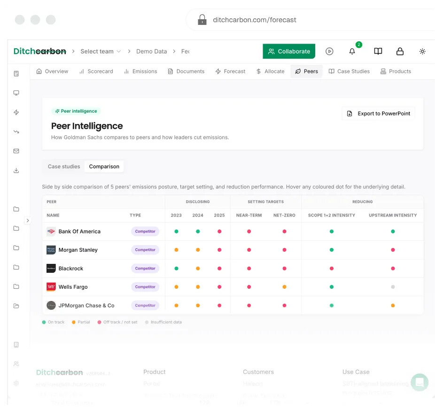This screenshot has width=435, height=408.
Task: Click Bank Of America peer name
Action: coord(79,231)
